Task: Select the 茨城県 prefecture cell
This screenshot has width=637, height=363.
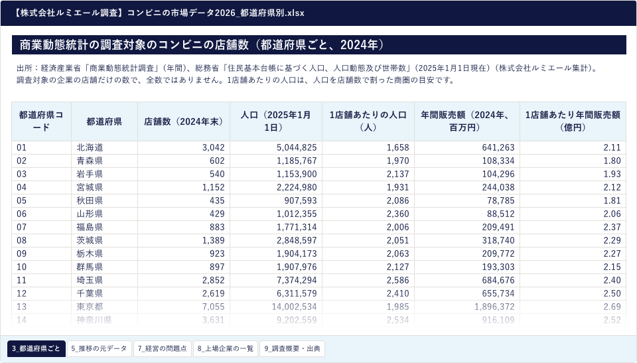Action: click(104, 241)
